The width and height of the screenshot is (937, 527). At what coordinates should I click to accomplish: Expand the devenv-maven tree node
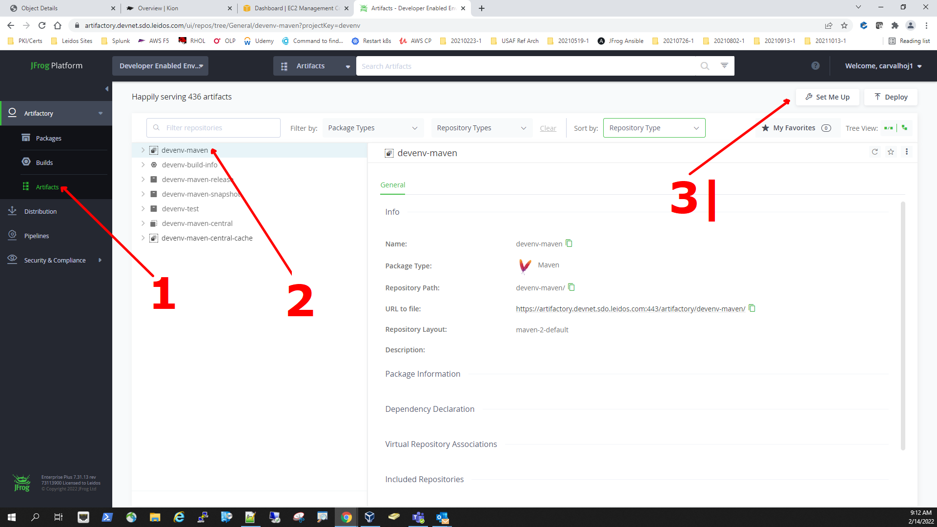tap(143, 150)
